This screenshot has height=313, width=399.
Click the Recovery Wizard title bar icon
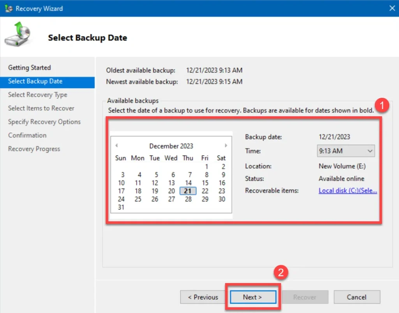click(9, 9)
